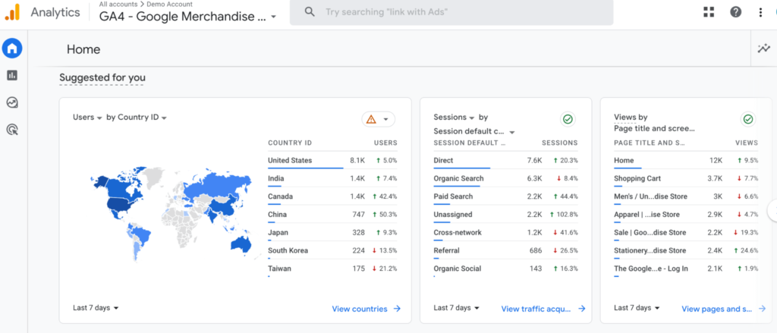Open the Help question mark icon

(x=736, y=12)
